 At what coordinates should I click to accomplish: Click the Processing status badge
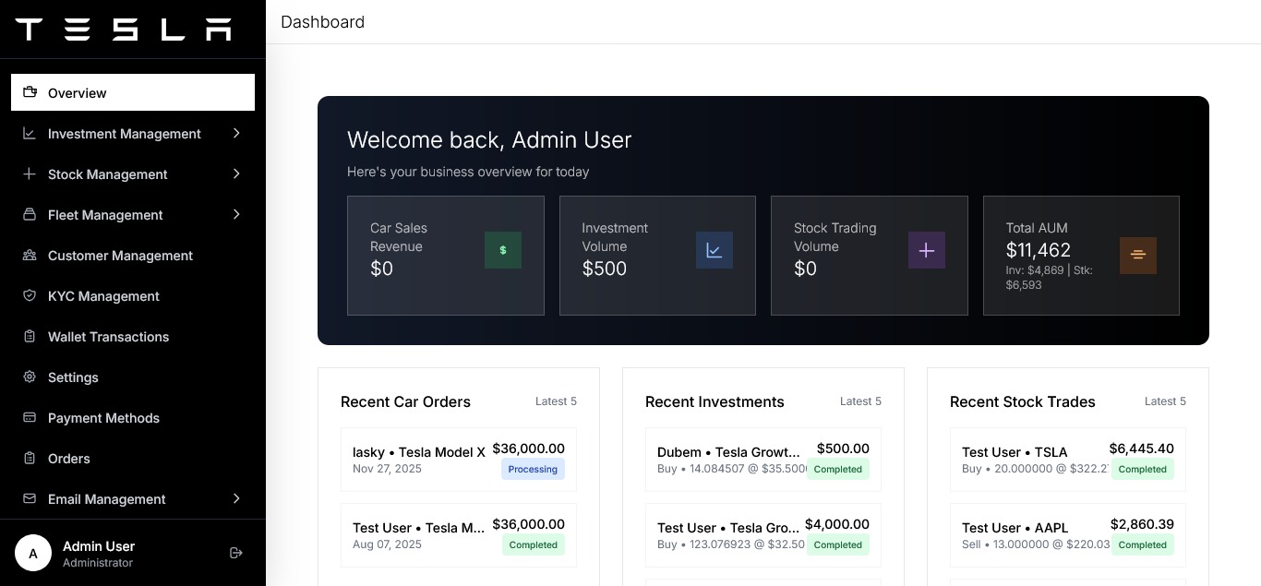click(x=533, y=469)
